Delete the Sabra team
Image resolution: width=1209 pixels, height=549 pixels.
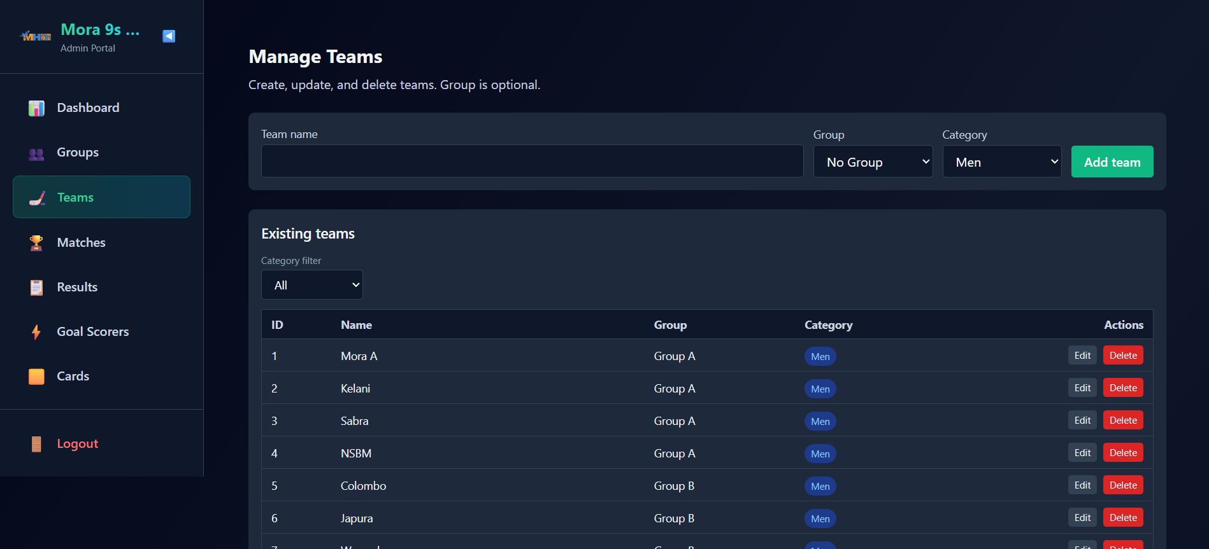click(1123, 420)
